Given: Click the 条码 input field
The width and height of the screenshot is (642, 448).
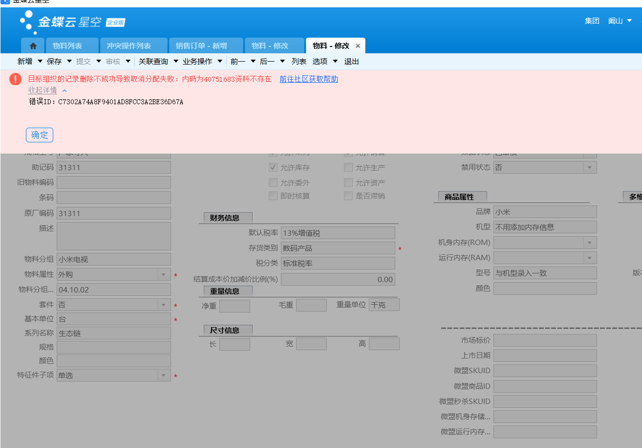Looking at the screenshot, I should pyautogui.click(x=114, y=198).
